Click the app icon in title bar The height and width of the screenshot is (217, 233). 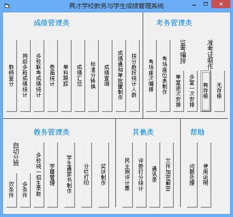(x=7, y=6)
